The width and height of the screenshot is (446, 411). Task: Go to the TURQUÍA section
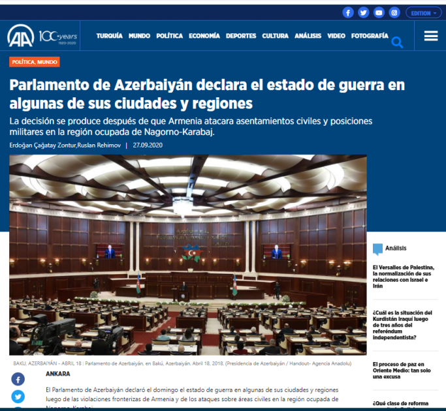pos(110,36)
